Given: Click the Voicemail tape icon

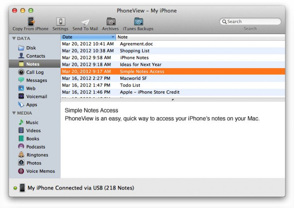Looking at the screenshot, I should coord(21,96).
